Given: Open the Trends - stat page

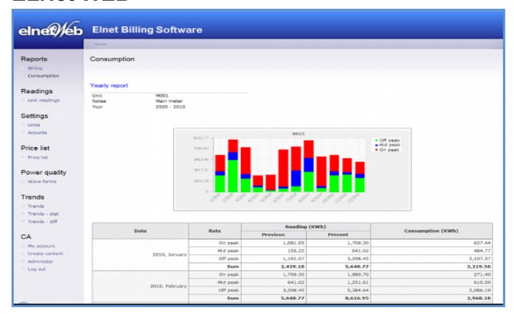Looking at the screenshot, I should 43,214.
